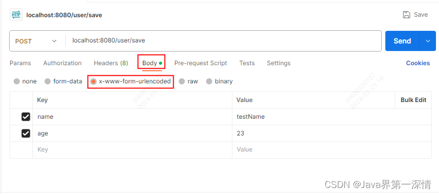Open Bulk Edit mode
This screenshot has width=439, height=194.
point(414,100)
